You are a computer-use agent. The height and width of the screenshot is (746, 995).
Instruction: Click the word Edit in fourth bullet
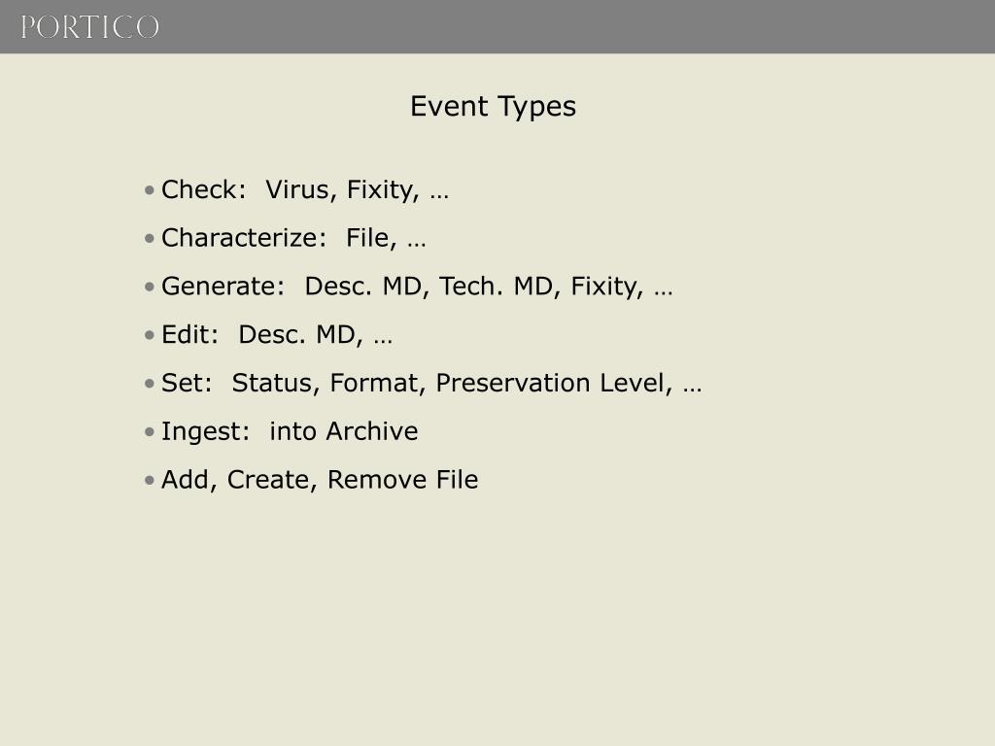186,334
